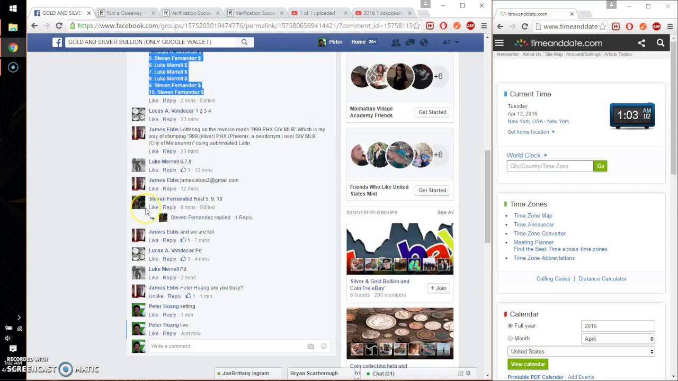This screenshot has width=678, height=381.
Task: Click the taskbar volume speaker icon
Action: coord(8,338)
